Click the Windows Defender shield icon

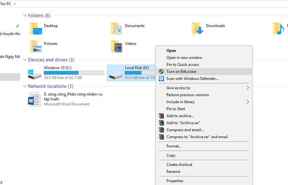tap(161, 78)
